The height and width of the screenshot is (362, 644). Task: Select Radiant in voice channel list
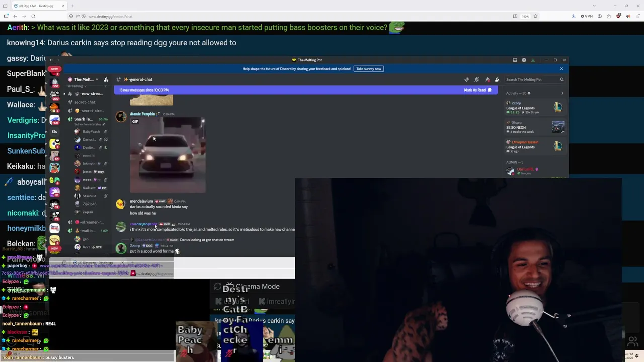pyautogui.click(x=92, y=188)
